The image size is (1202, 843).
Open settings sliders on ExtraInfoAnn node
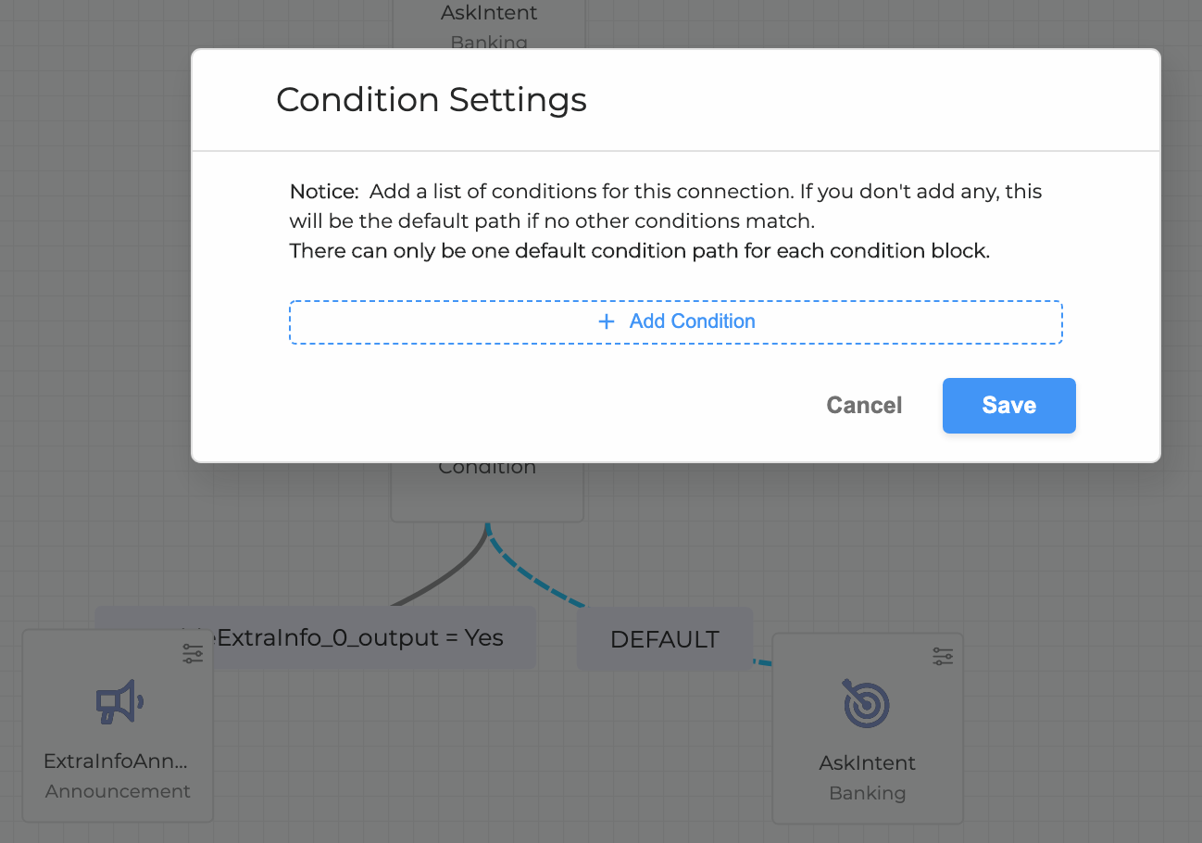193,653
